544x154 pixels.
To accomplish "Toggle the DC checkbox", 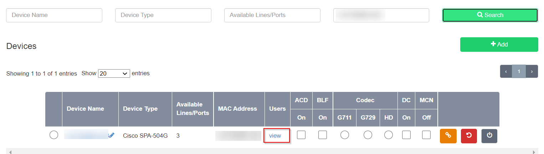I will [x=406, y=135].
